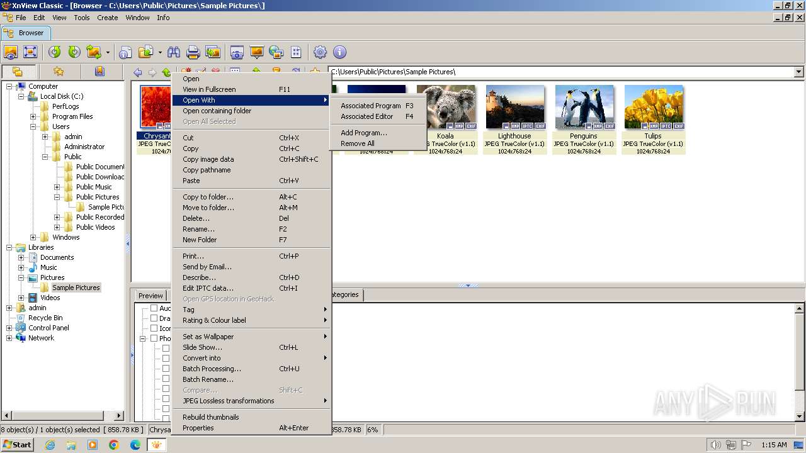Select 'Rebuild thumbnails' context item
Image resolution: width=806 pixels, height=453 pixels.
point(251,417)
